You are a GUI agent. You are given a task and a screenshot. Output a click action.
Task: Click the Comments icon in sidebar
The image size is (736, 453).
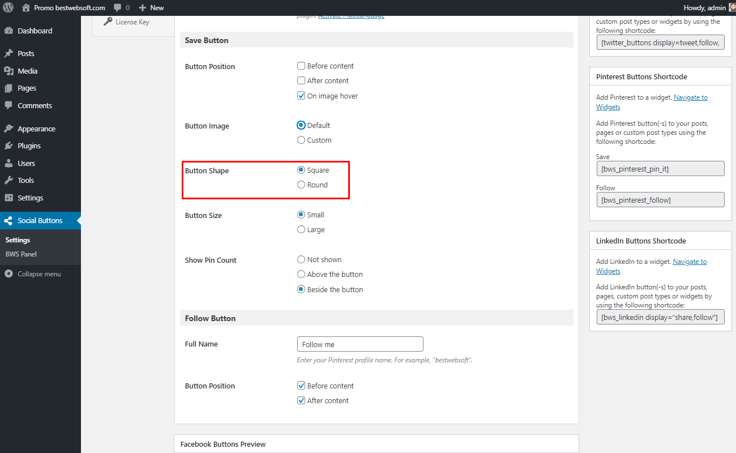click(8, 105)
